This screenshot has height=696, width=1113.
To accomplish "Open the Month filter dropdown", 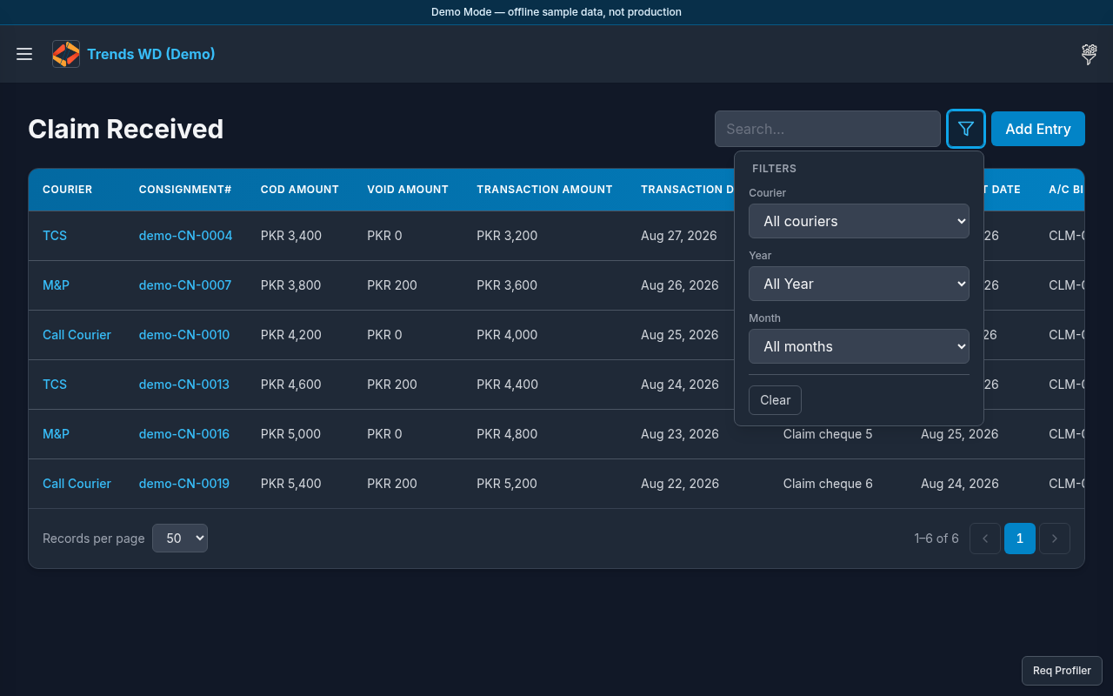I will click(859, 346).
